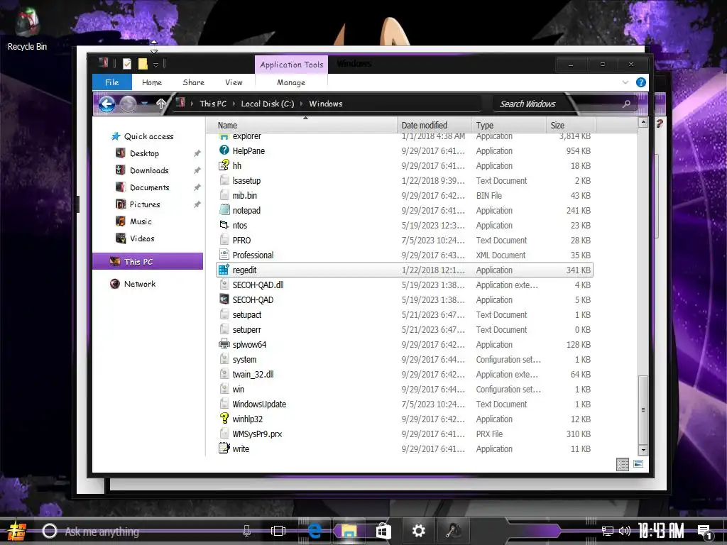Open Music in navigation pane
727x545 pixels.
tap(133, 221)
